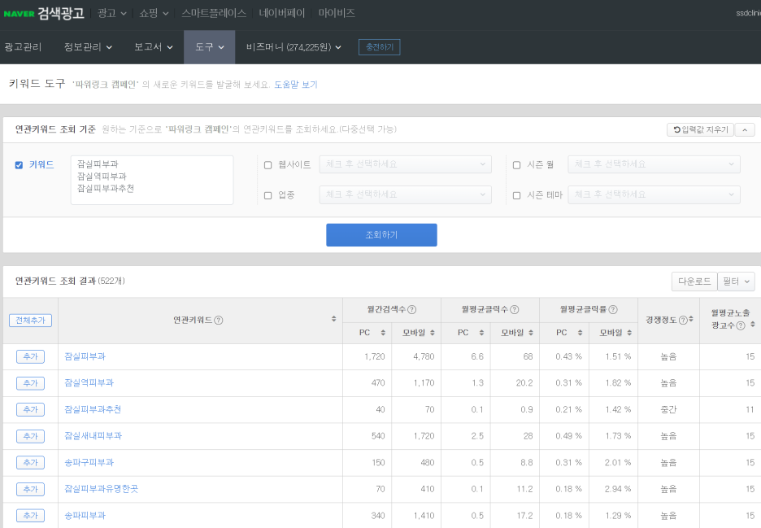Click the keyword input text area
The height and width of the screenshot is (528, 761).
(152, 180)
